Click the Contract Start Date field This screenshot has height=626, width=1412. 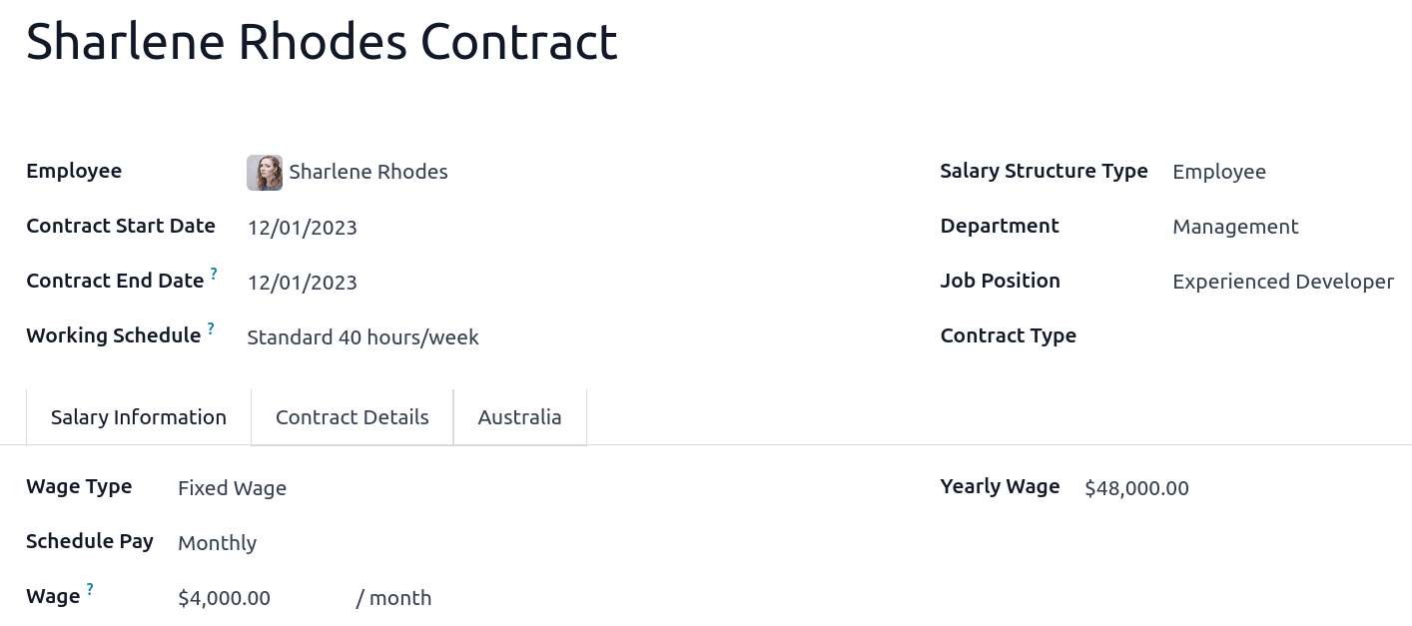[302, 227]
